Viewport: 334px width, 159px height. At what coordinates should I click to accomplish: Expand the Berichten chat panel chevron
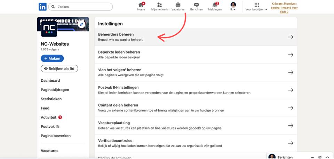(327, 157)
